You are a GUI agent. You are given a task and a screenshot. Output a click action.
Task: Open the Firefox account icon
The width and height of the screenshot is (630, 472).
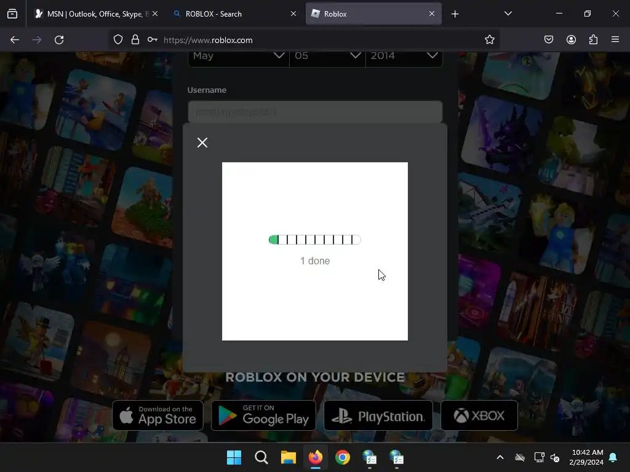pyautogui.click(x=571, y=40)
